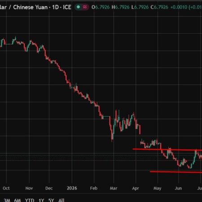Select the 6M time range
This screenshot has width=202, height=202.
click(18, 200)
